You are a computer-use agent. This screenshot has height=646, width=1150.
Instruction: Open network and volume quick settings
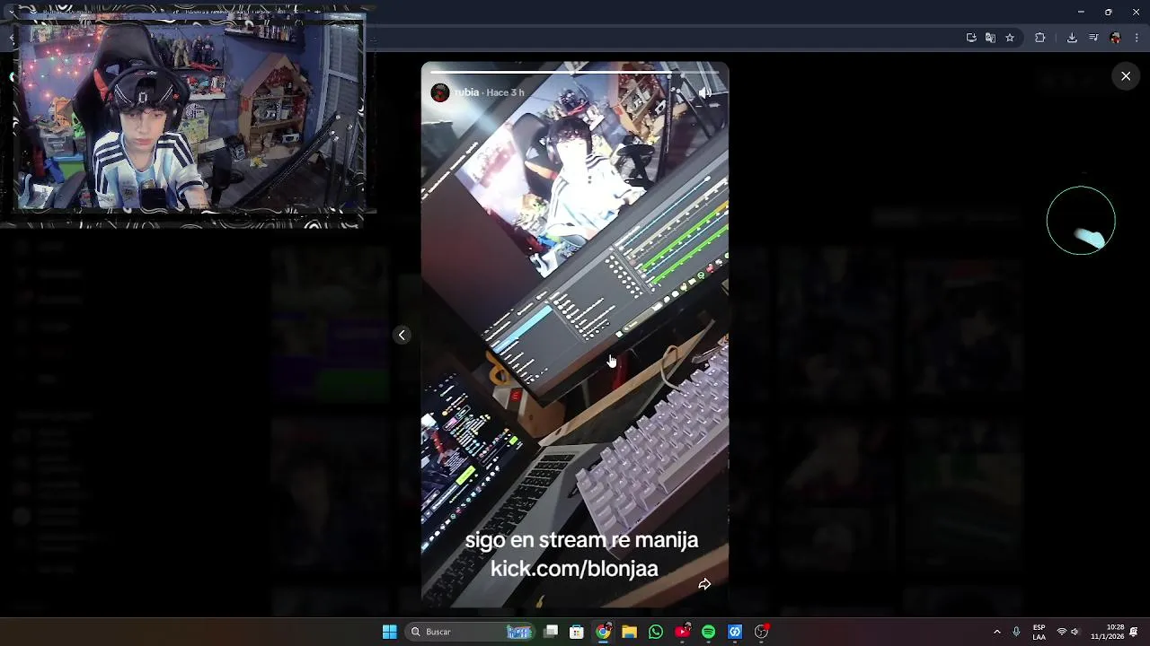(x=1067, y=632)
